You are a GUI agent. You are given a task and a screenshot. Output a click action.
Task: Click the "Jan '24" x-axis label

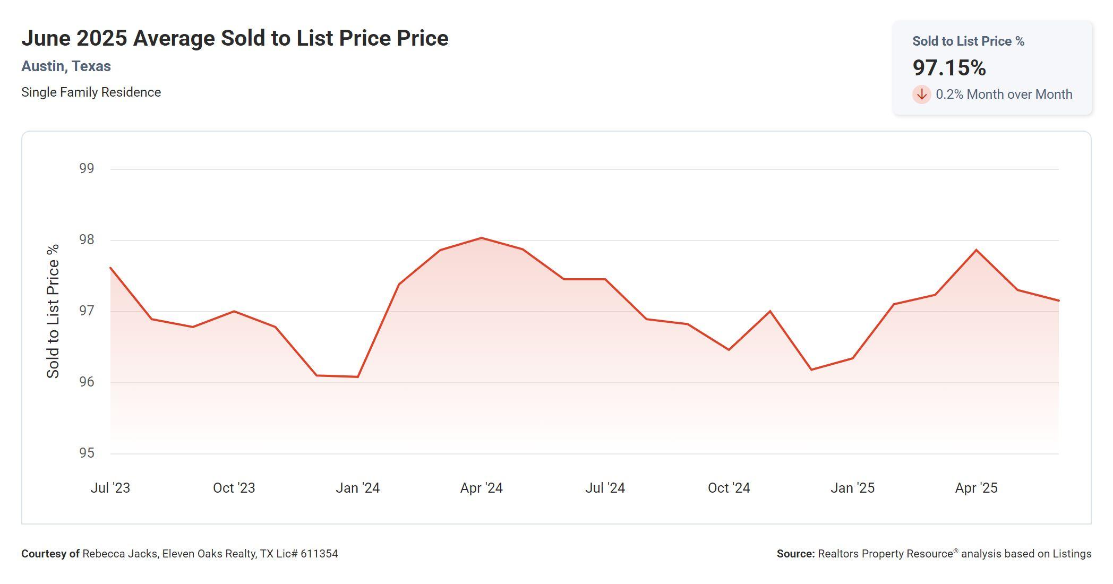357,488
